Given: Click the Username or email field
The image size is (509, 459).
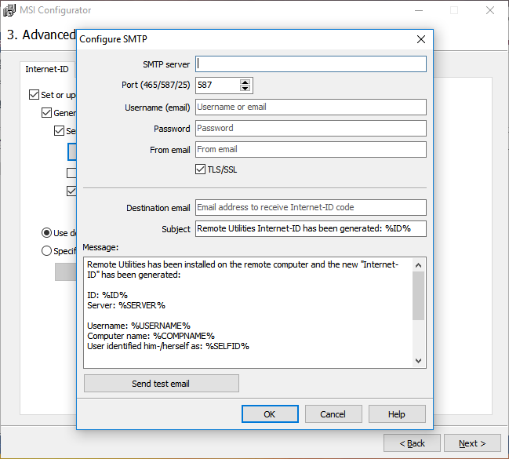Looking at the screenshot, I should 311,107.
